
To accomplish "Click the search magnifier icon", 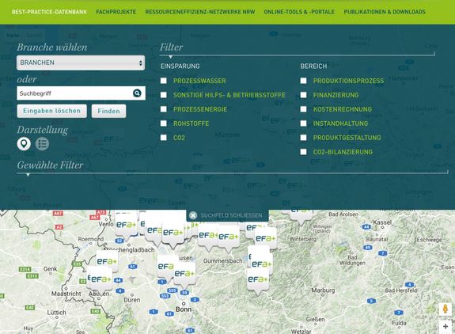I will click(137, 93).
